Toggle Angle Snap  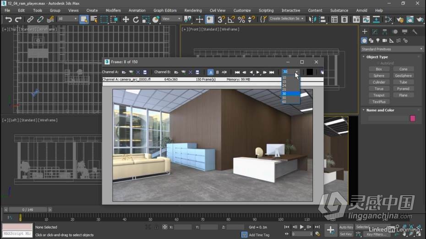(x=231, y=19)
